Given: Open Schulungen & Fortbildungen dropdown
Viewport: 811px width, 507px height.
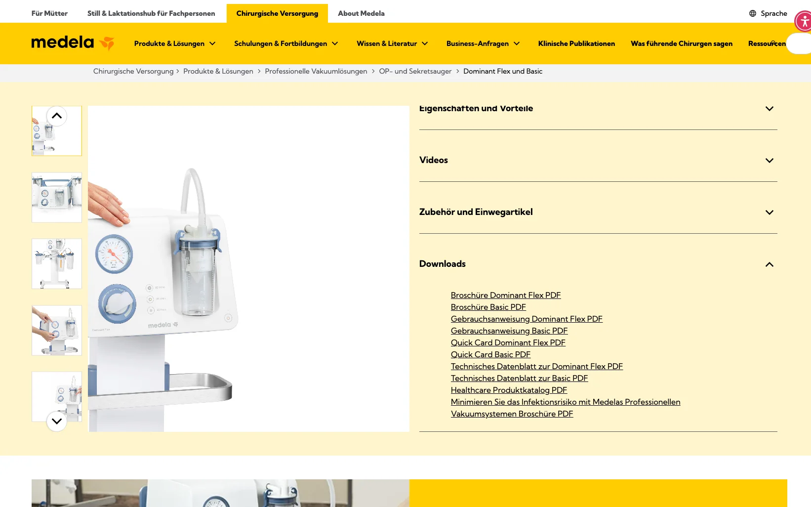Looking at the screenshot, I should pyautogui.click(x=286, y=43).
